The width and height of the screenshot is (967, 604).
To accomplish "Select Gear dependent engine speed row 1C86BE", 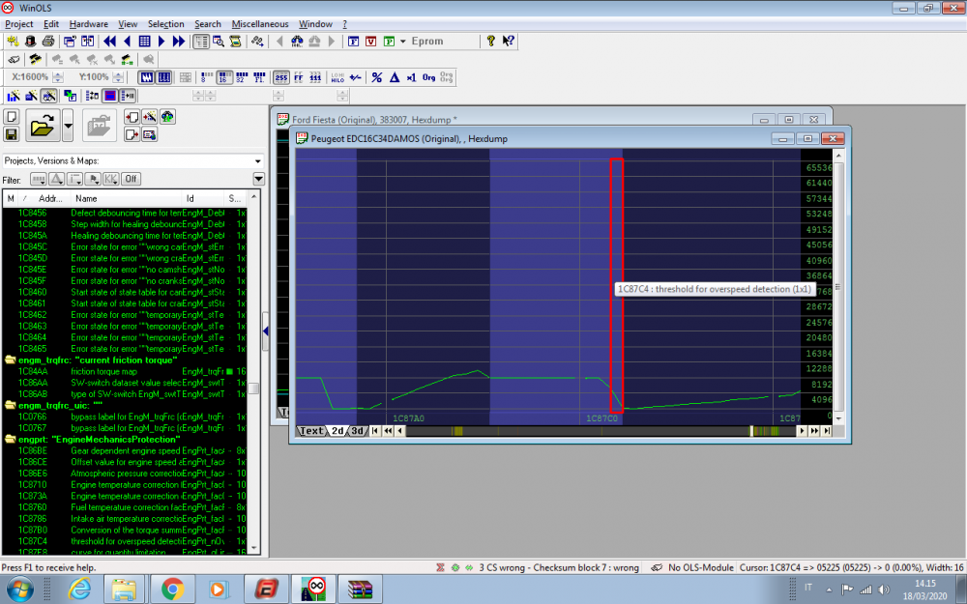I will [125, 450].
